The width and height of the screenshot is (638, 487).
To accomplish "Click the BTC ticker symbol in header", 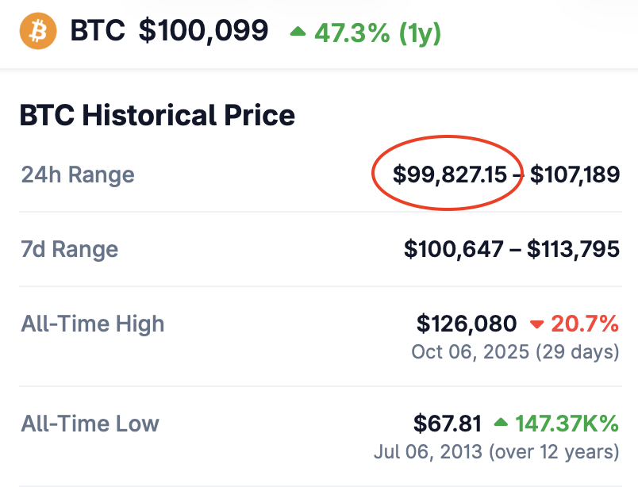I will [x=96, y=31].
